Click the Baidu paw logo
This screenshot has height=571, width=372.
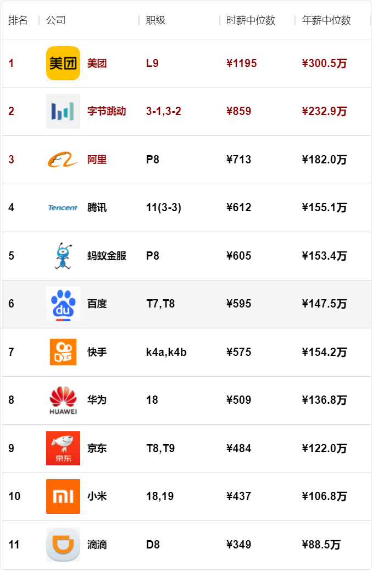(63, 304)
